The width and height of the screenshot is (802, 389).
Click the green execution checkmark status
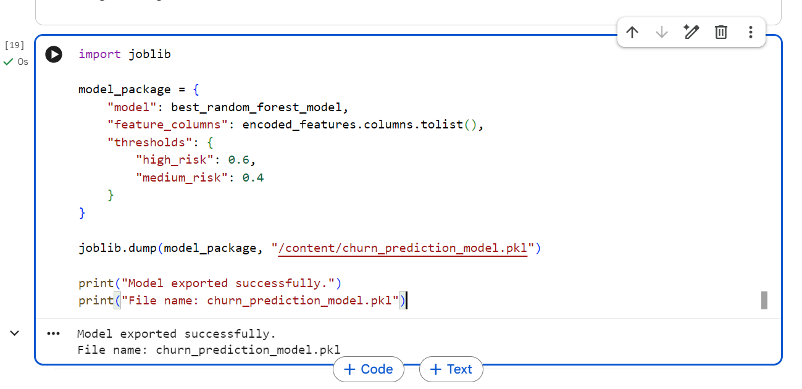(x=8, y=62)
